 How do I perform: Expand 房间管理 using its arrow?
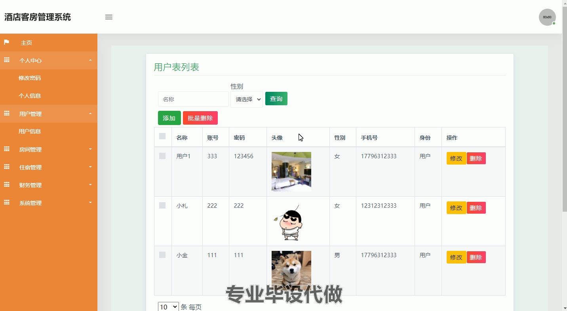[90, 149]
